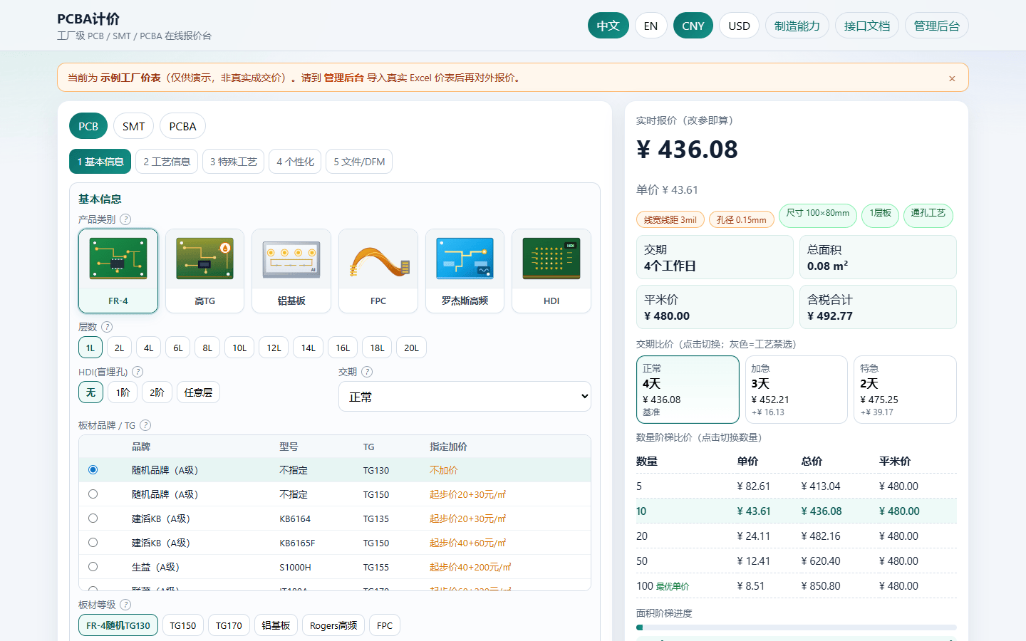The image size is (1026, 641).
Task: Switch to the PCB tab
Action: coord(88,126)
